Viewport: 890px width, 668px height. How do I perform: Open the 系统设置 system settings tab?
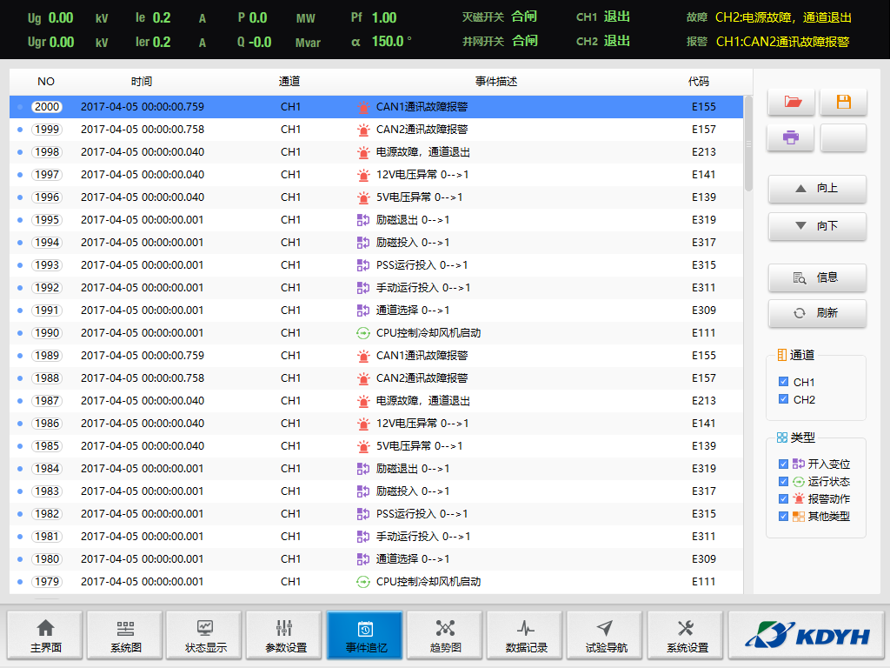(x=686, y=636)
